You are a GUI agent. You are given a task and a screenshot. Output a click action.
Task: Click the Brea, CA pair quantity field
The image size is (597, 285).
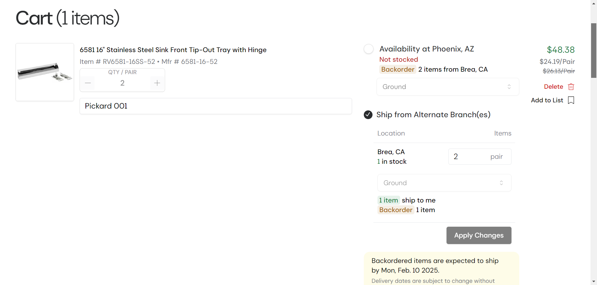[480, 157]
